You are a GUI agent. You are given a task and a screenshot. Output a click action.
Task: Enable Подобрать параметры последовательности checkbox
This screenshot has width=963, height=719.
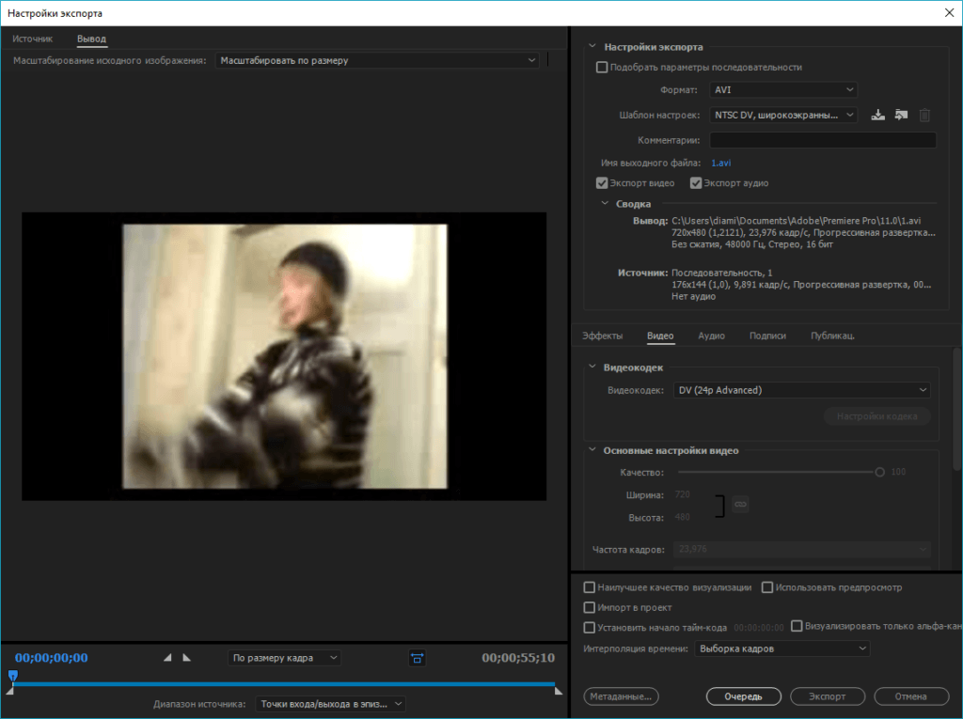click(602, 68)
